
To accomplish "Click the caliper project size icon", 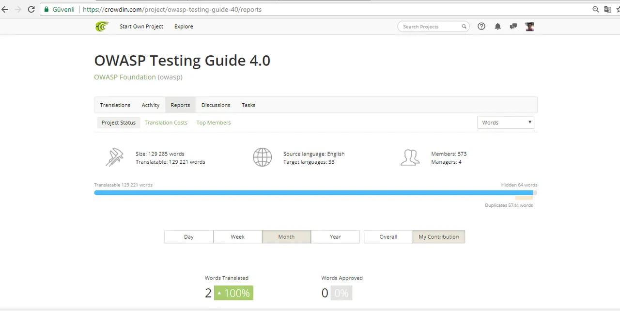I will click(x=114, y=157).
